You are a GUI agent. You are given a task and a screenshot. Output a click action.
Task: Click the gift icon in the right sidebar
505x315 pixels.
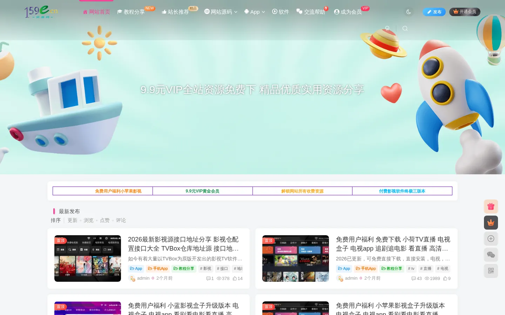point(491,206)
